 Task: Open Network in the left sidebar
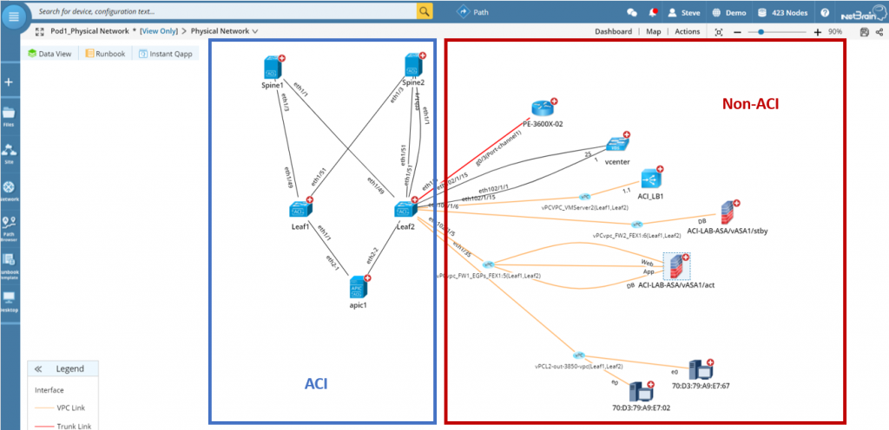9,192
